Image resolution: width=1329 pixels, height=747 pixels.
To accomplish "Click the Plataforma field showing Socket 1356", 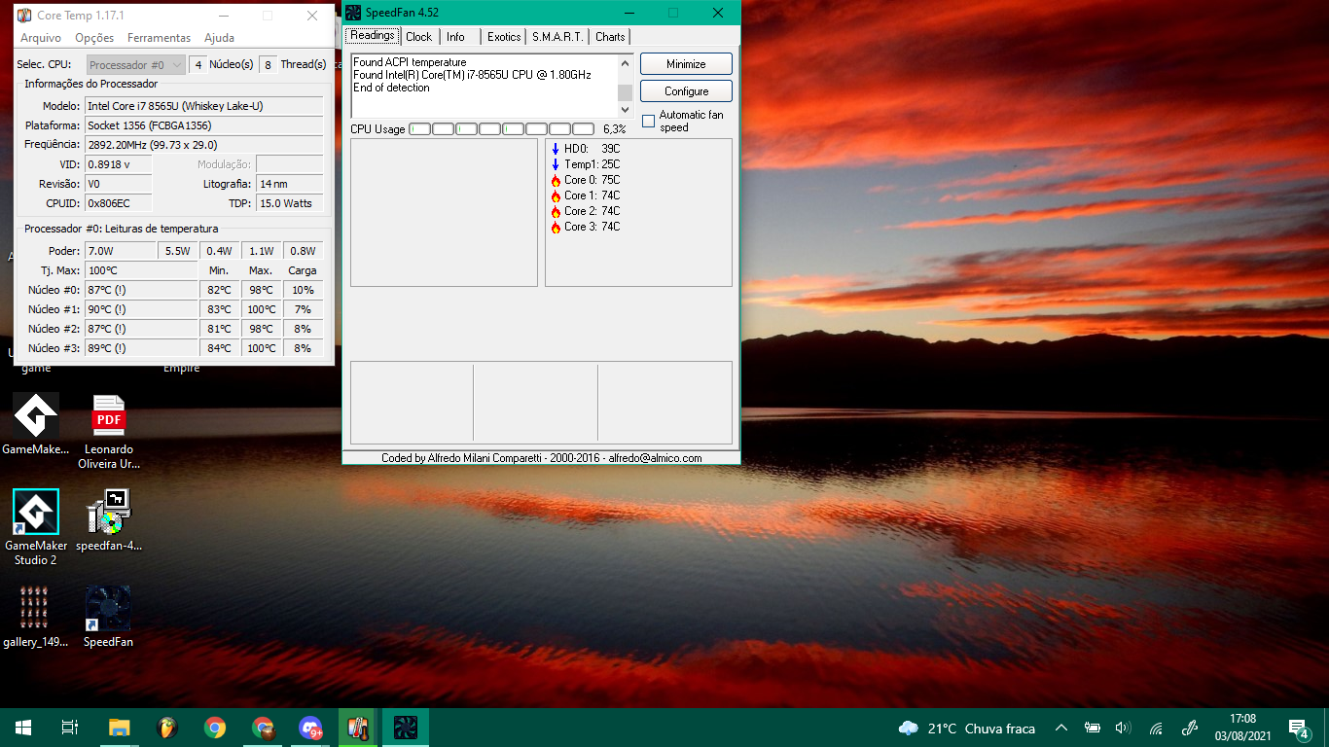I will pyautogui.click(x=204, y=125).
